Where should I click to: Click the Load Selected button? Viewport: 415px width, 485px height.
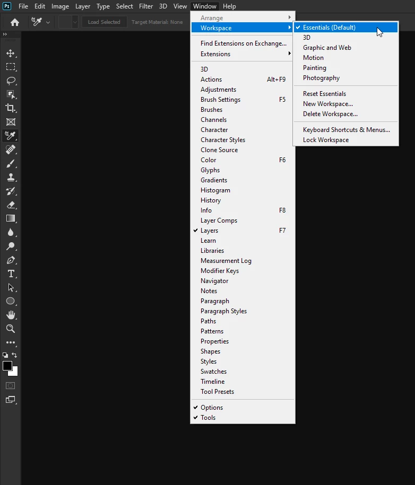(104, 22)
